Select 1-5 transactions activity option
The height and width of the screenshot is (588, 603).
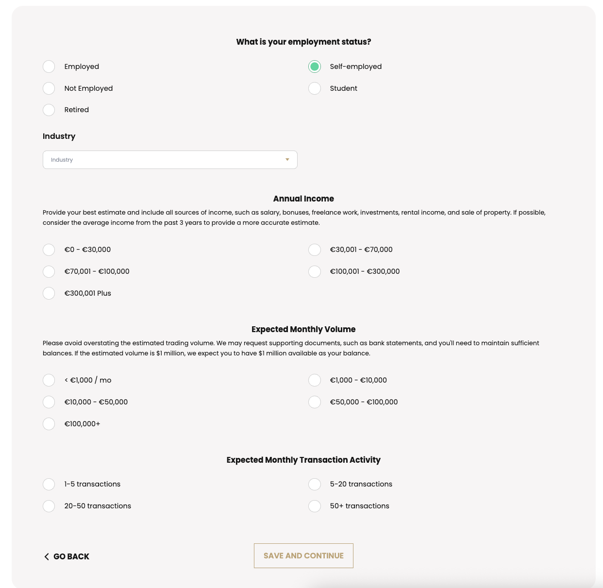(49, 484)
